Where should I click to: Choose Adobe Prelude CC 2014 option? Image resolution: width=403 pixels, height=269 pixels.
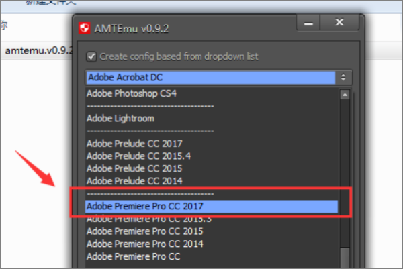point(134,180)
